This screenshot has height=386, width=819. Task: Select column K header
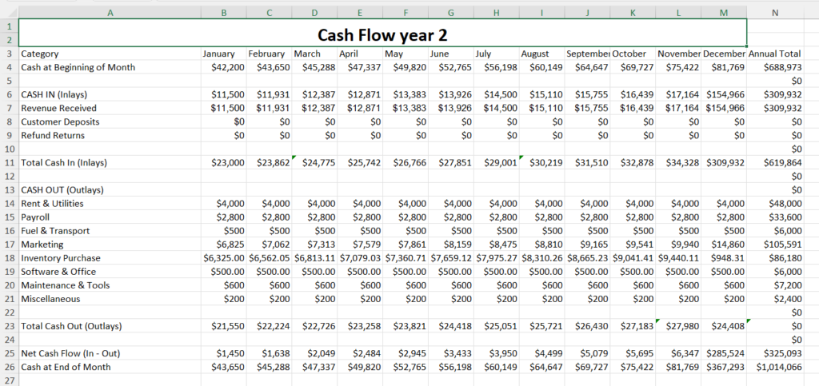tap(633, 12)
